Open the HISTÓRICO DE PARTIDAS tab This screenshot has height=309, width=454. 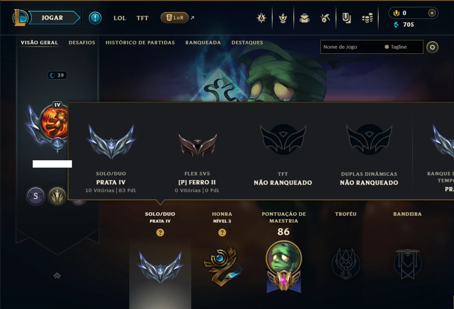tap(140, 43)
